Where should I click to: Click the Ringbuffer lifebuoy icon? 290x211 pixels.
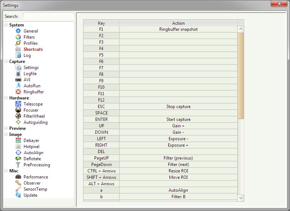18,92
